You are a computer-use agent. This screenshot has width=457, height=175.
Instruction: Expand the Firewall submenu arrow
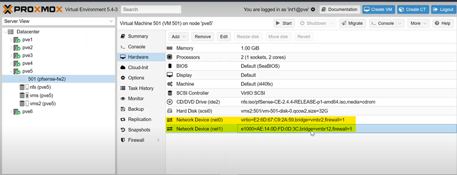click(x=158, y=140)
